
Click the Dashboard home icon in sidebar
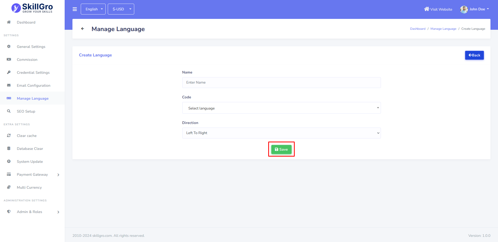click(x=9, y=22)
